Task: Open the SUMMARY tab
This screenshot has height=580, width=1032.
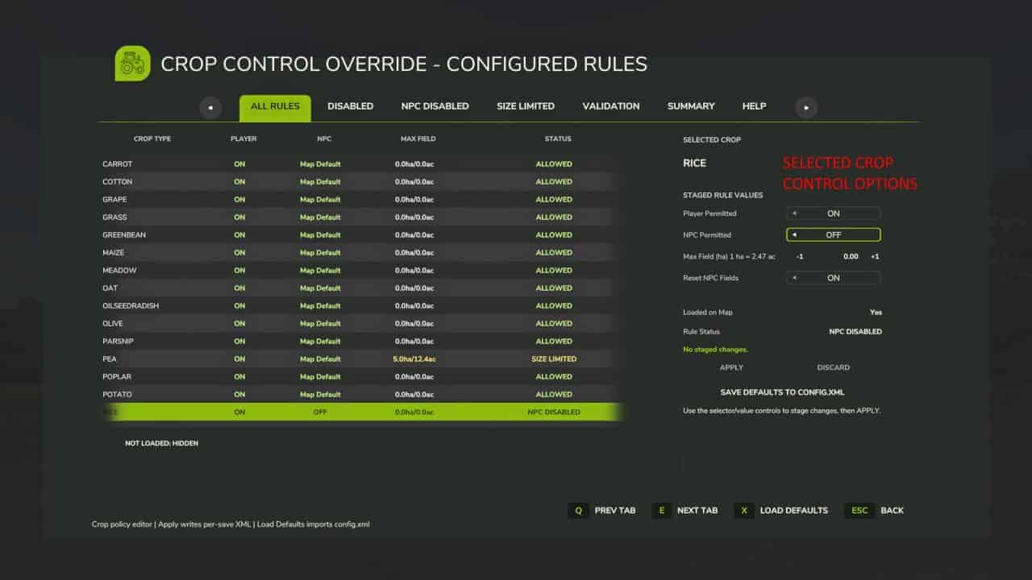Action: click(691, 106)
